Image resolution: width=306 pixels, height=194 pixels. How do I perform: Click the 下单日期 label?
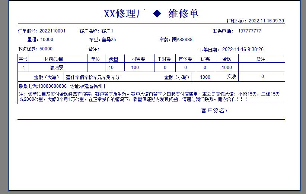(209, 50)
